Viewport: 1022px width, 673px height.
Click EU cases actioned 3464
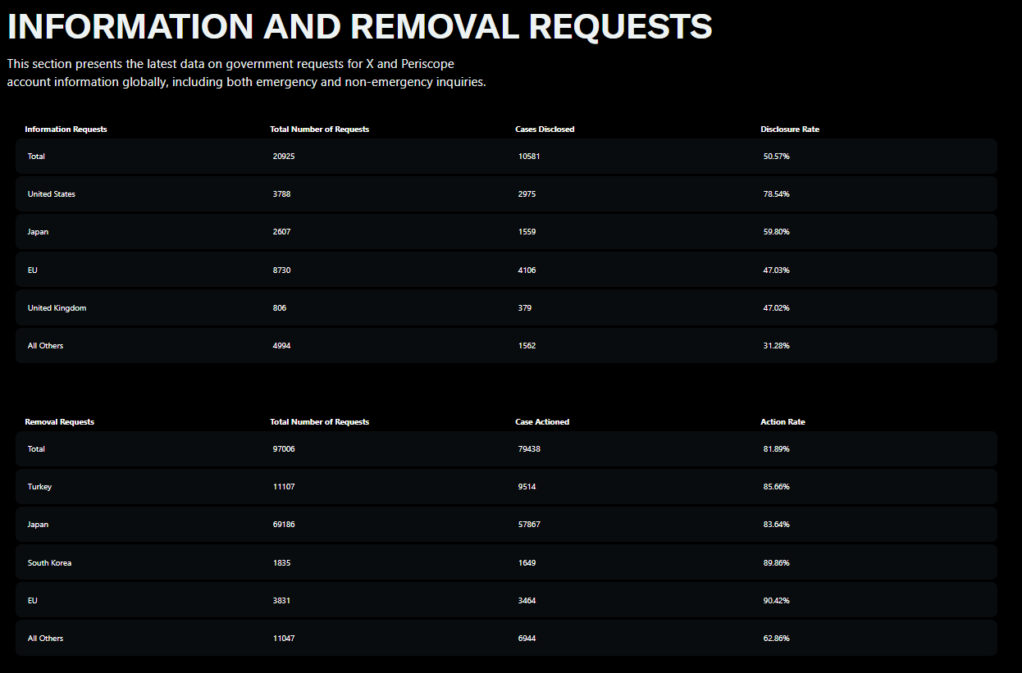click(527, 601)
